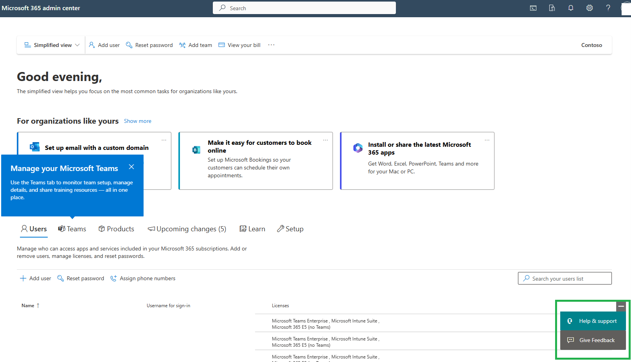
Task: Click the Username for sign-in column header
Action: pos(169,306)
